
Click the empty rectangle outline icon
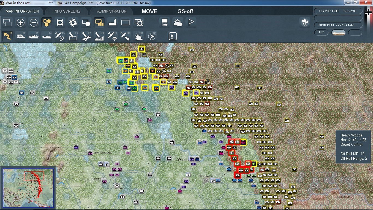125,23
